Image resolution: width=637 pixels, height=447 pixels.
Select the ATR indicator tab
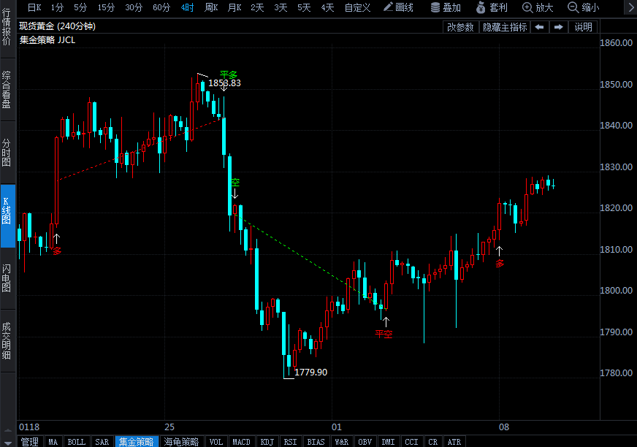454,442
